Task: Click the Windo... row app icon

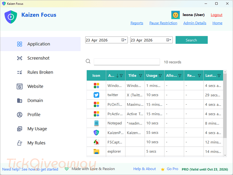Action: [96, 85]
